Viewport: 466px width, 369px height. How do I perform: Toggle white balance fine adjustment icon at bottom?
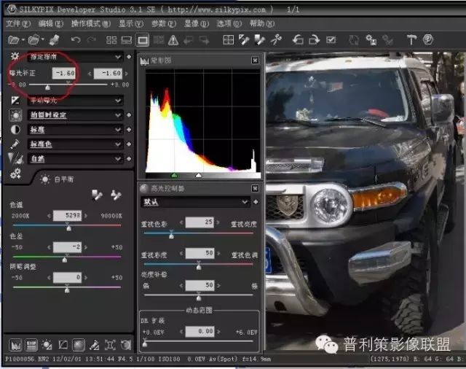click(47, 345)
